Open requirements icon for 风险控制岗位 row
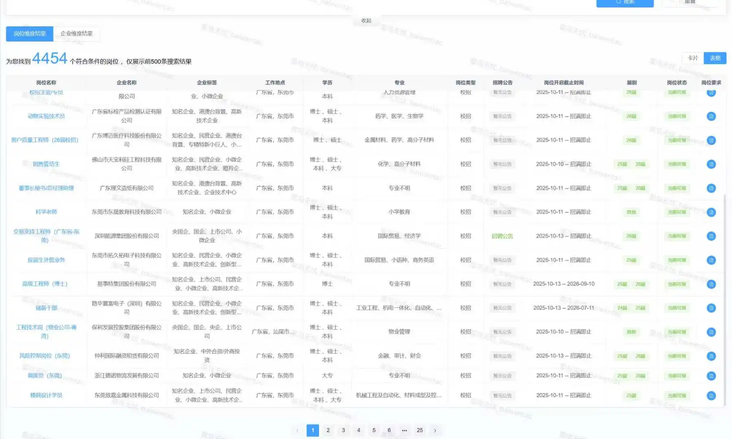The height and width of the screenshot is (439, 732). pyautogui.click(x=711, y=356)
